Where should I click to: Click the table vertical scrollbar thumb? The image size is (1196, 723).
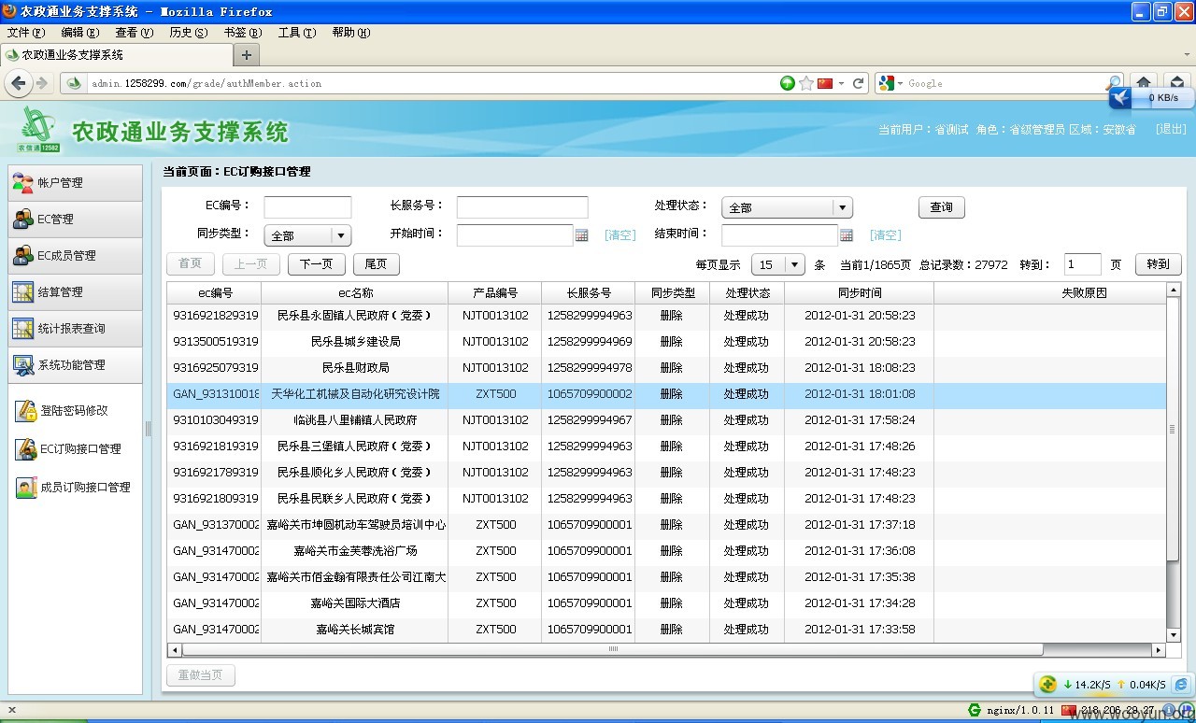point(1173,430)
